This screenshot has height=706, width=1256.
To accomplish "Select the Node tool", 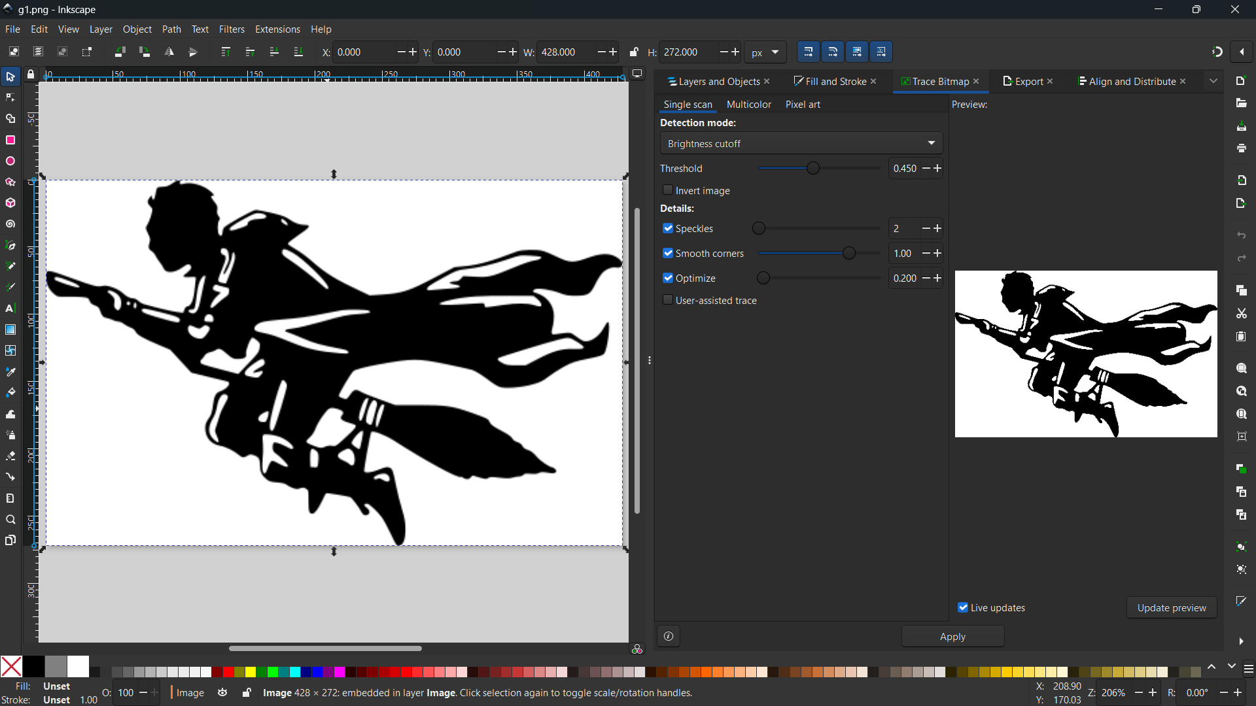I will click(x=10, y=98).
